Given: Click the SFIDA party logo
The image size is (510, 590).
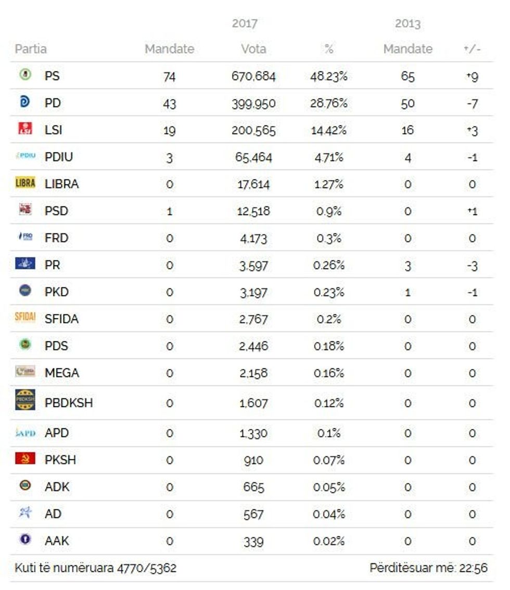Looking at the screenshot, I should 25,318.
